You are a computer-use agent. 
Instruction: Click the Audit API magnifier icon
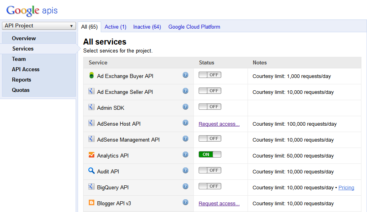tap(91, 171)
